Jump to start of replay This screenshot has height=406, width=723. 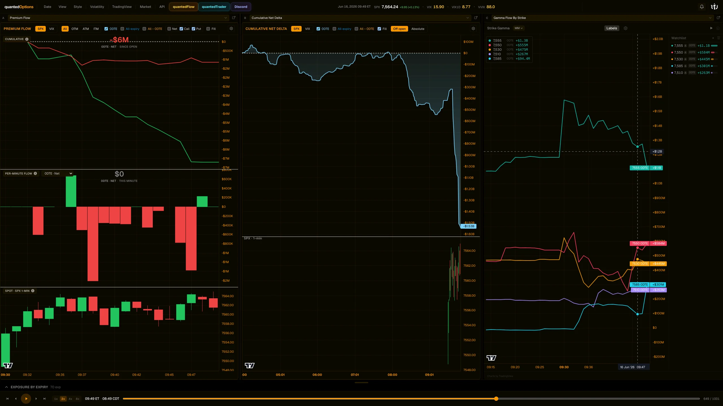[7, 399]
